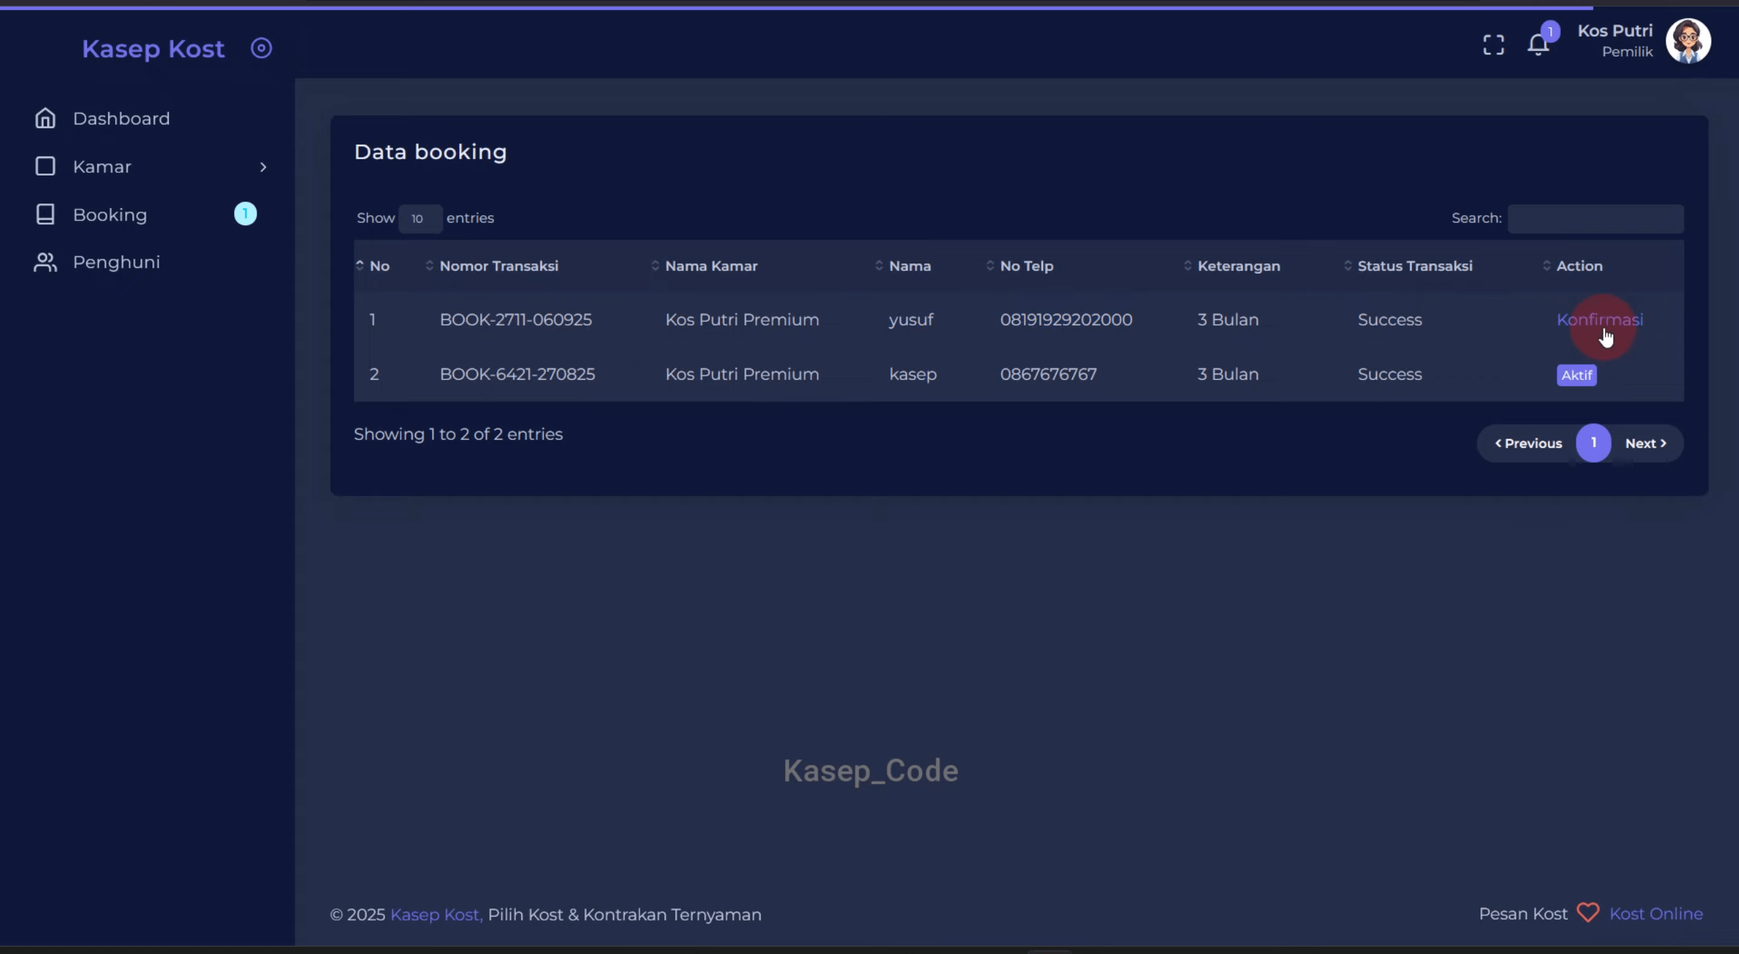This screenshot has height=954, width=1739.
Task: Click the heart icon in the footer
Action: 1588,913
